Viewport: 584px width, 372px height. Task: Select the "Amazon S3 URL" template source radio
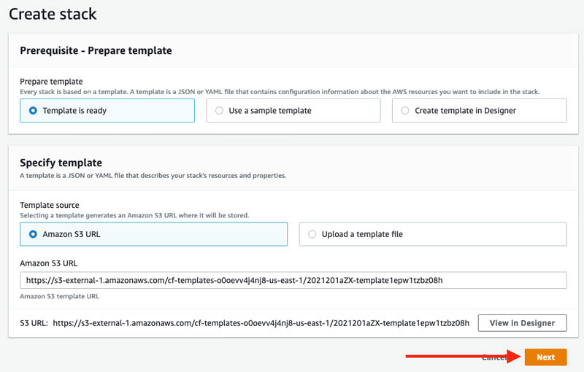click(33, 234)
